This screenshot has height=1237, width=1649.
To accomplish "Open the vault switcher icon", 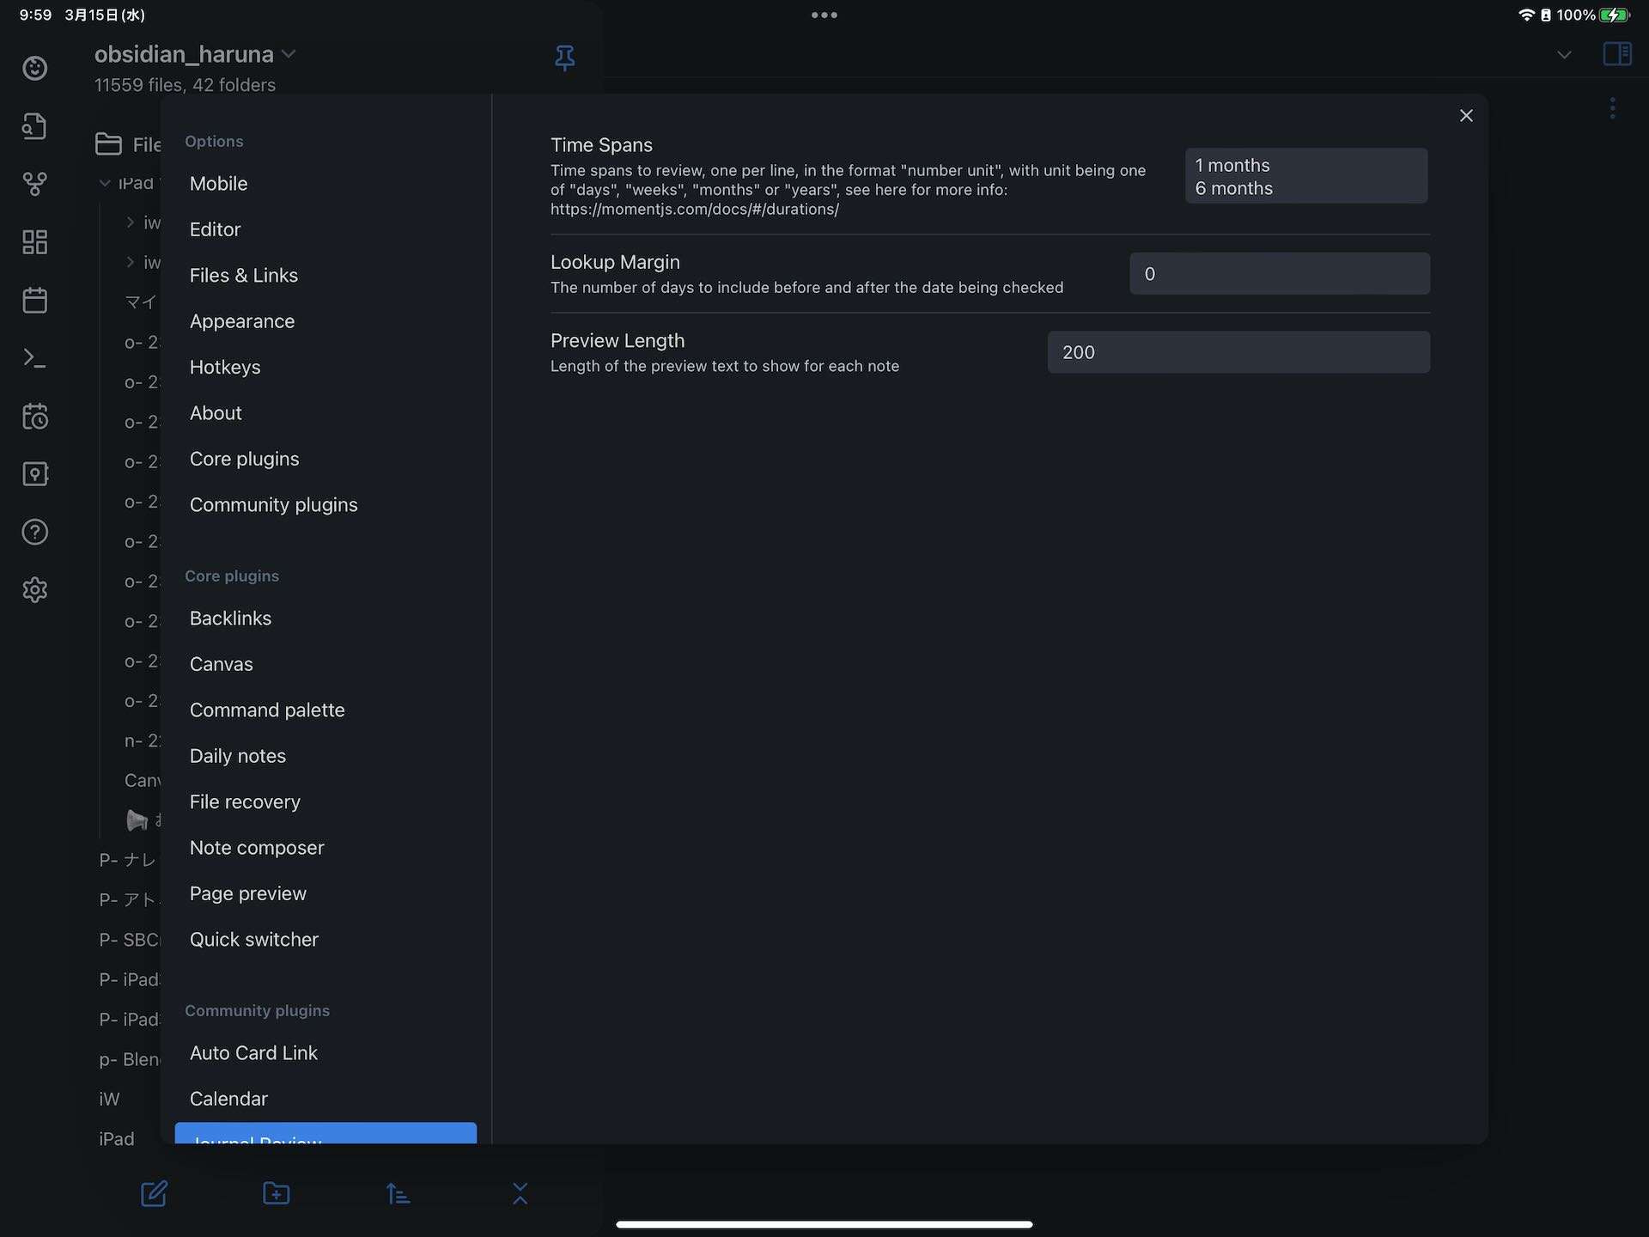I will (x=34, y=474).
